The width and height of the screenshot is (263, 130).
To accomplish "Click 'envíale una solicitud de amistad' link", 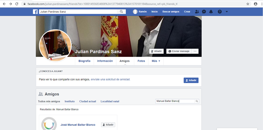I will coord(110,80).
